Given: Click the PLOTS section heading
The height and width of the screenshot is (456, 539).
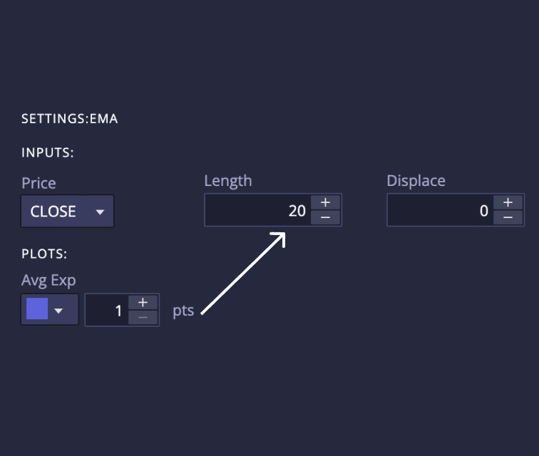Looking at the screenshot, I should 45,253.
